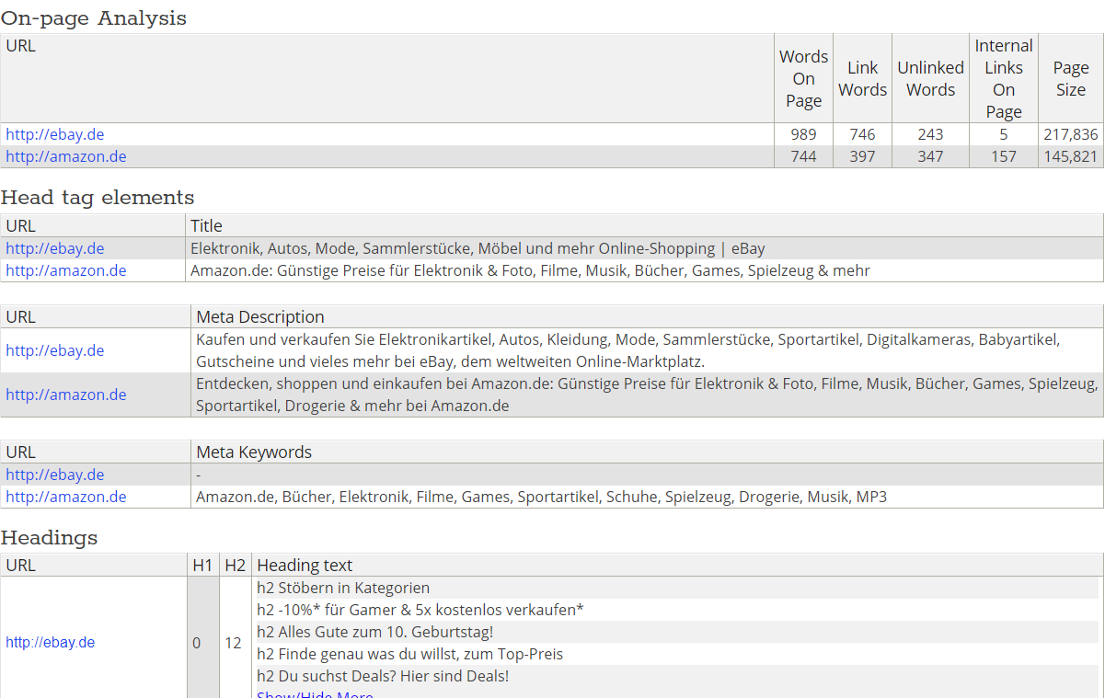Expand the Show/Hide More headings list
This screenshot has width=1105, height=698.
(315, 694)
